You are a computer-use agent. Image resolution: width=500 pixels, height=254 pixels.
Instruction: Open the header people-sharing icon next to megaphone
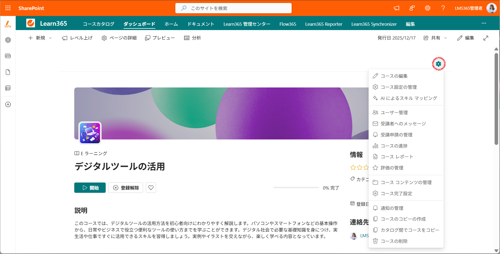412,8
